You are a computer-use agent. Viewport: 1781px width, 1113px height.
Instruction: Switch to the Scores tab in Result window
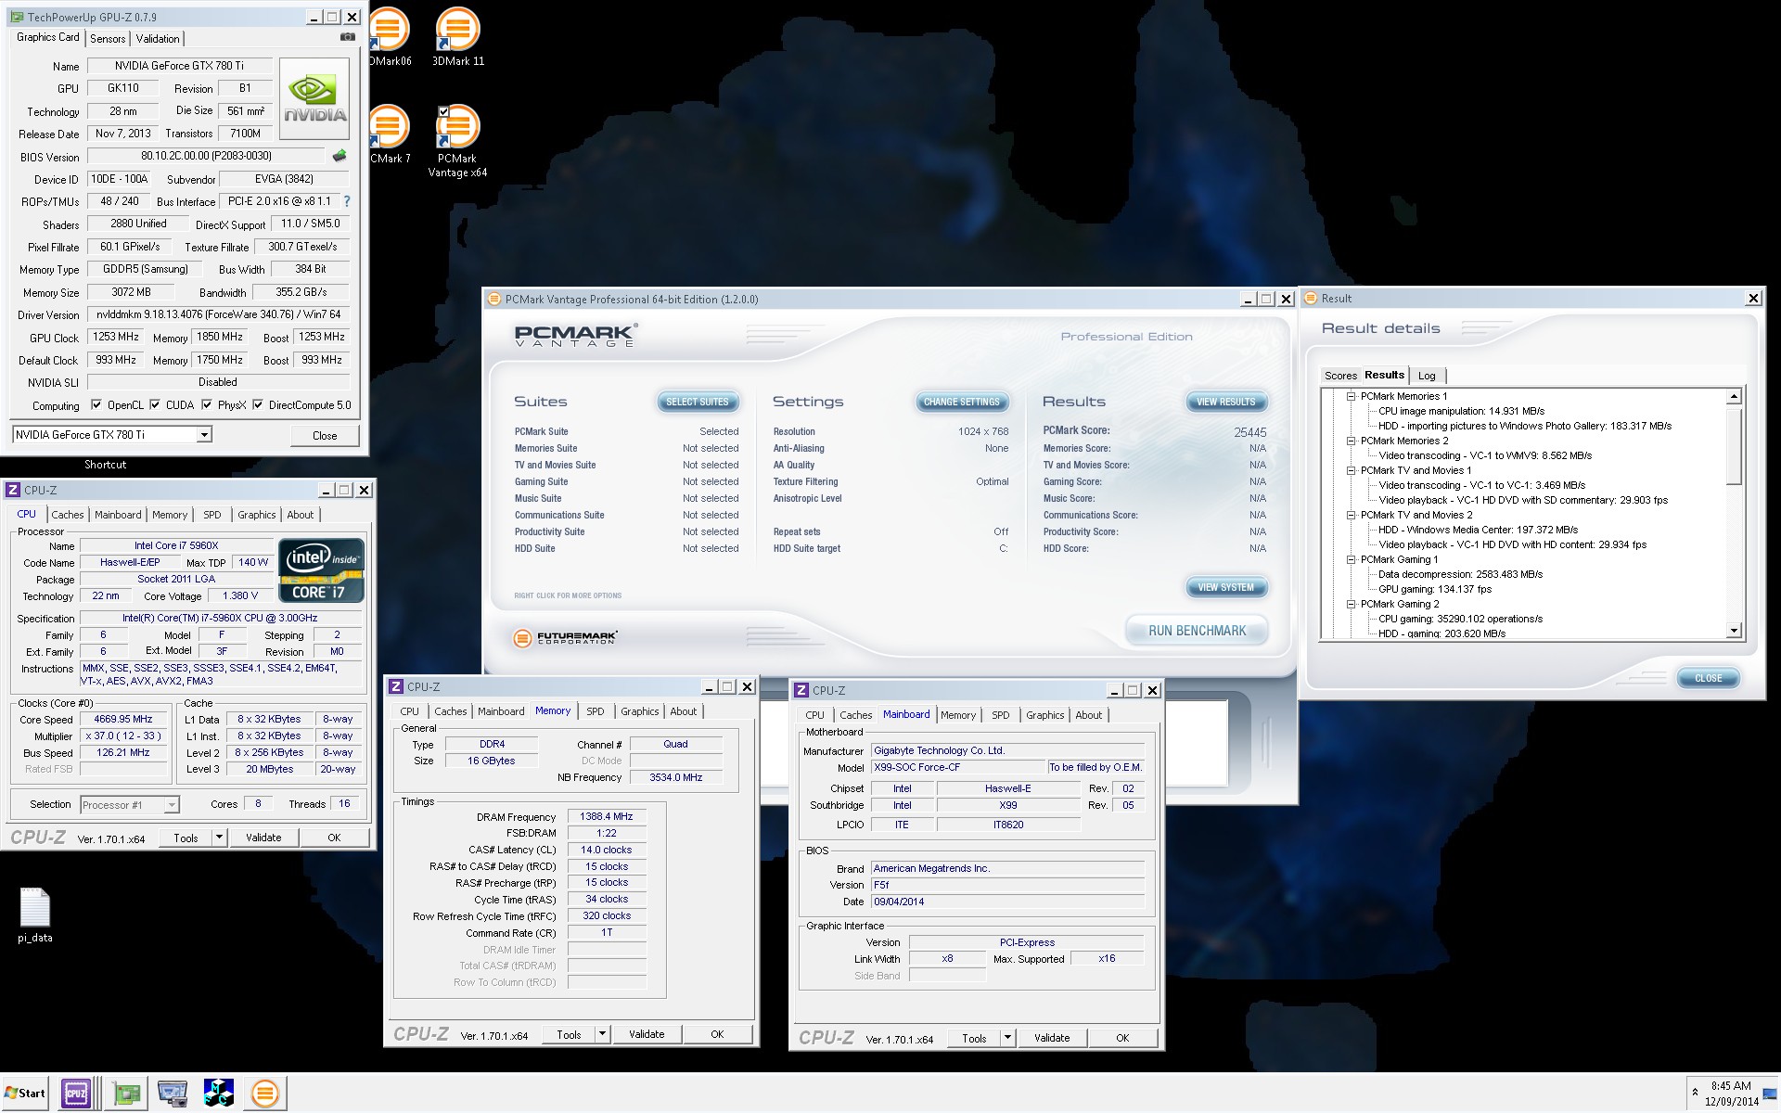(1340, 376)
